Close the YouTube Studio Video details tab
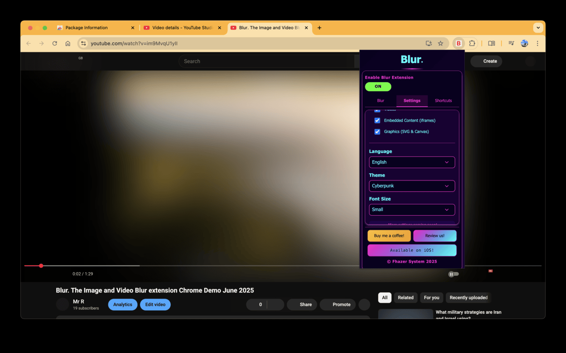 (x=219, y=28)
